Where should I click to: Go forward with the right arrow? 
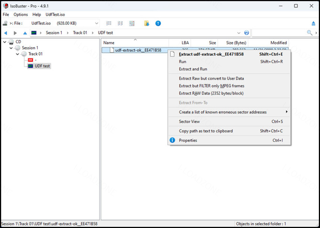tap(15, 33)
